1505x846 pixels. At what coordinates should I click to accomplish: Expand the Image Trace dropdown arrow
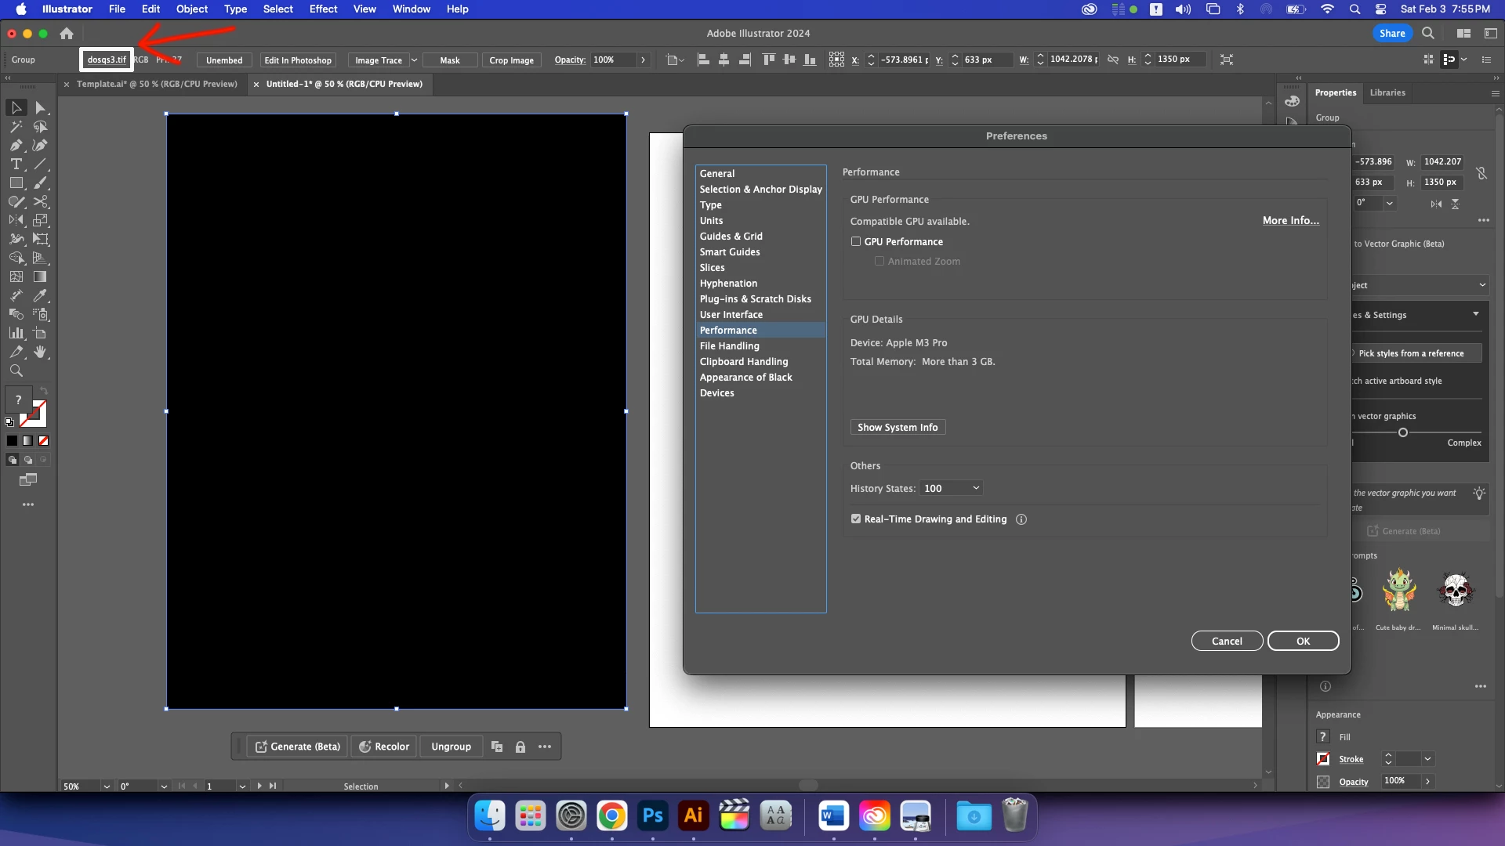414,60
